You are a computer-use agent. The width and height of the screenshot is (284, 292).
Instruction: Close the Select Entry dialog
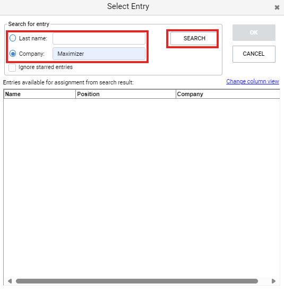tap(277, 7)
